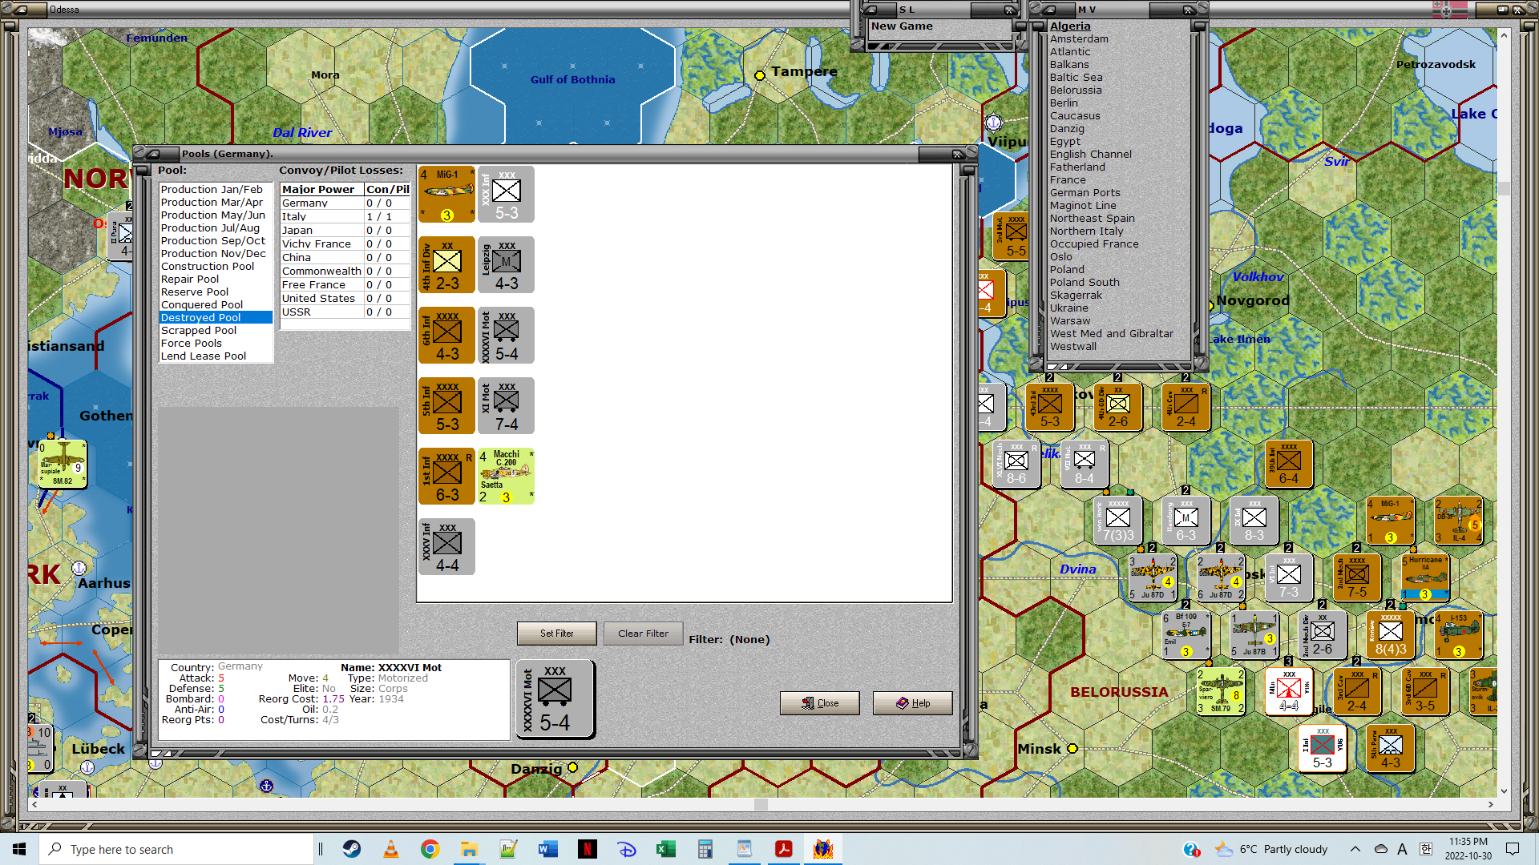Select the XI Mot 7-4 corps counter
Image resolution: width=1539 pixels, height=865 pixels.
pyautogui.click(x=506, y=406)
